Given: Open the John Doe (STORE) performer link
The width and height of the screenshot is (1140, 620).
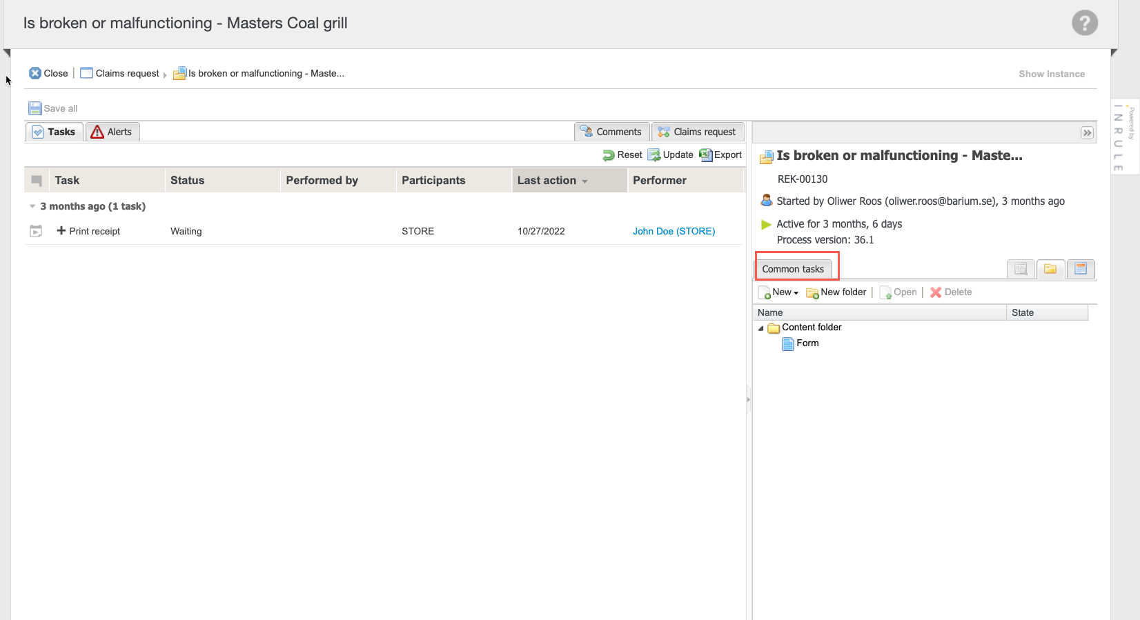Looking at the screenshot, I should point(674,231).
